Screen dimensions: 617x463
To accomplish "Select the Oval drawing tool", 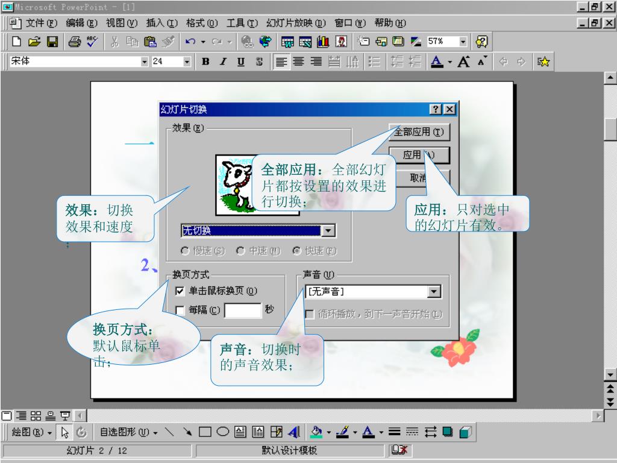I will pyautogui.click(x=223, y=432).
